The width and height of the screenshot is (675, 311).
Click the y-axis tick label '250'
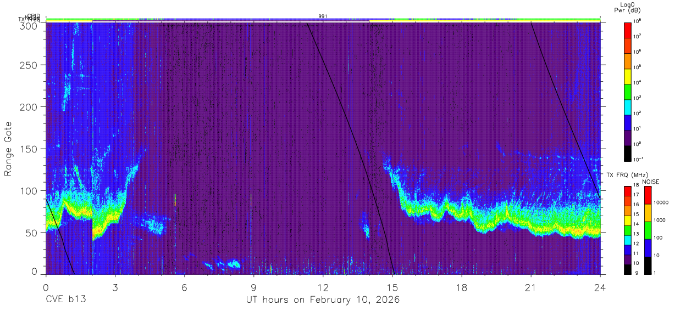point(29,65)
